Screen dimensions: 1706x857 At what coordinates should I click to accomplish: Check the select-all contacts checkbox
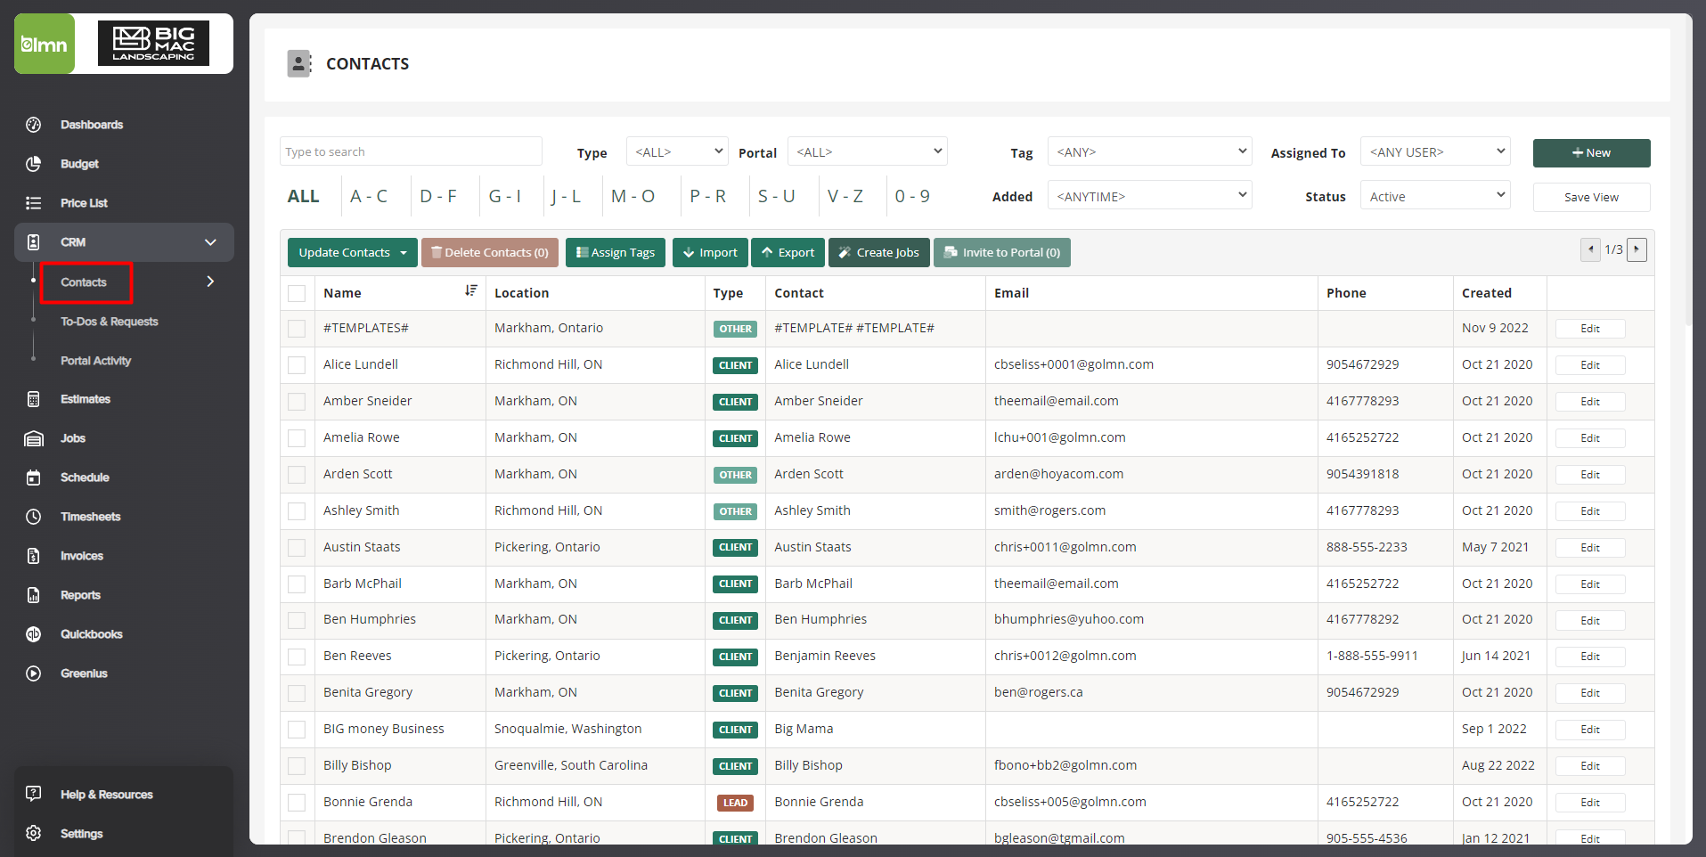point(297,293)
